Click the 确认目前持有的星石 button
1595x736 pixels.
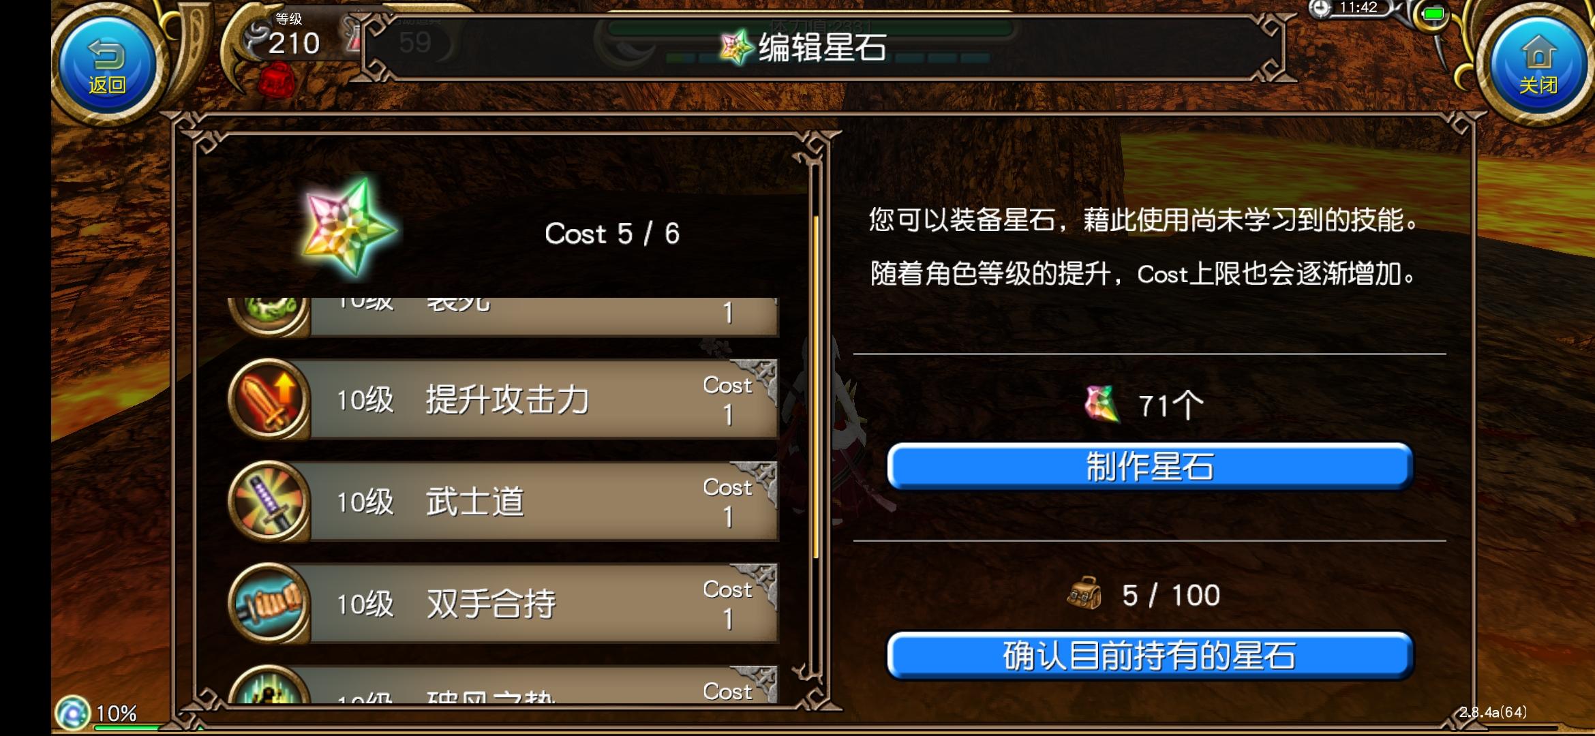(x=1150, y=656)
